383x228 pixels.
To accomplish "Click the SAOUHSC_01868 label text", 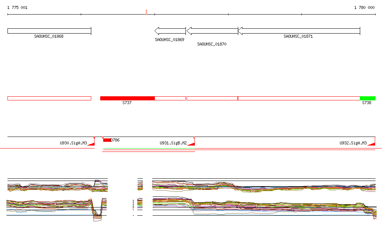I will 49,36.
